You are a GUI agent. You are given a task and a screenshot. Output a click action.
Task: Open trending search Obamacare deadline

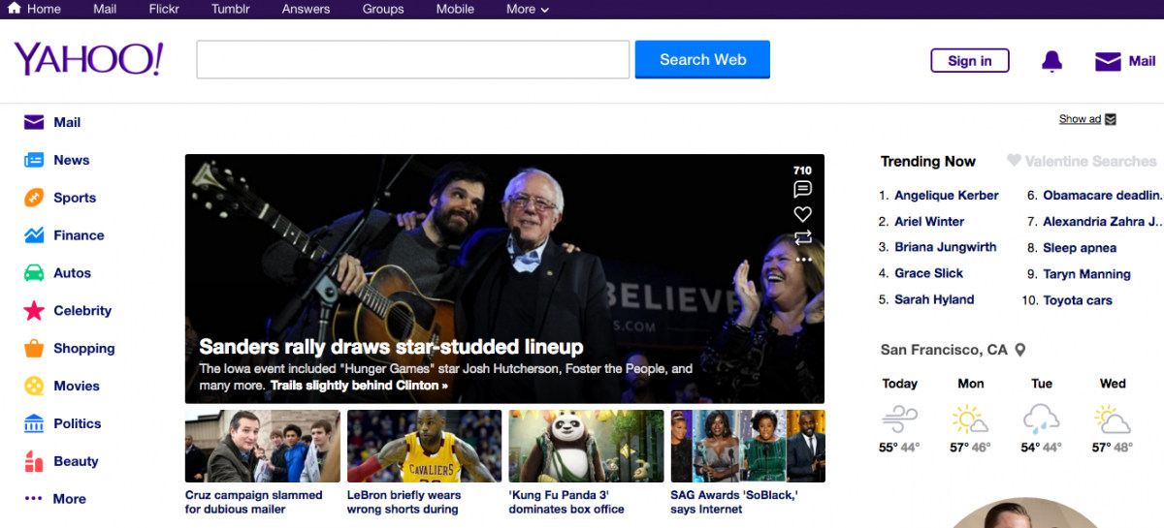[x=1103, y=196]
